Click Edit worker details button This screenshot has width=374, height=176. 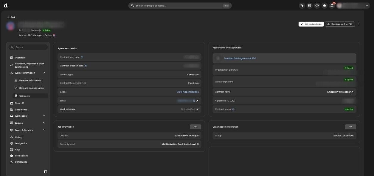(311, 24)
